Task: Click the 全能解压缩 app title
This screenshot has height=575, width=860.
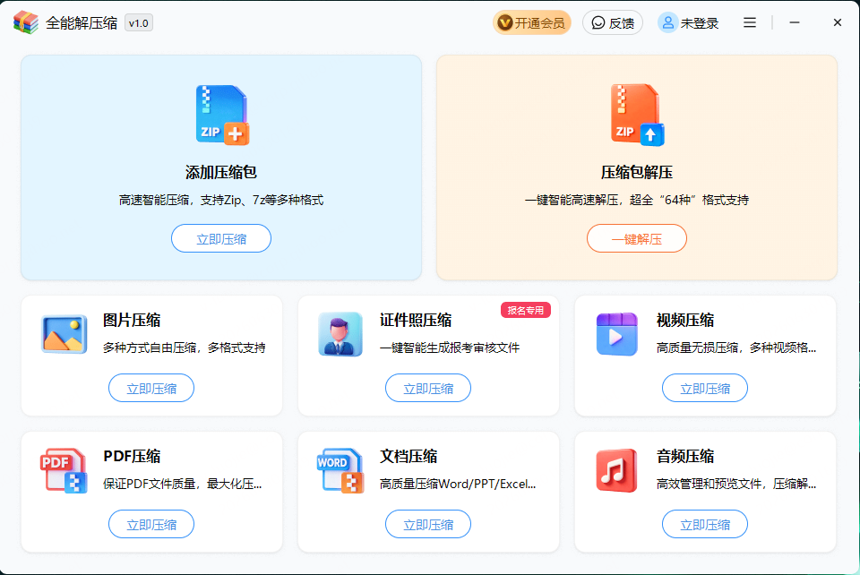Action: [82, 23]
